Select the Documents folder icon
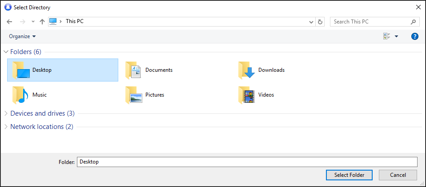This screenshot has height=187, width=426. 133,70
